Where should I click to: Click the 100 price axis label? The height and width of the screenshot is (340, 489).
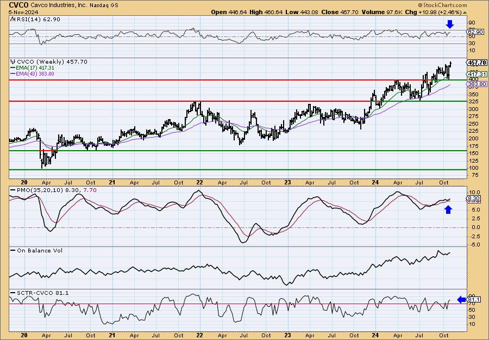[x=473, y=168]
